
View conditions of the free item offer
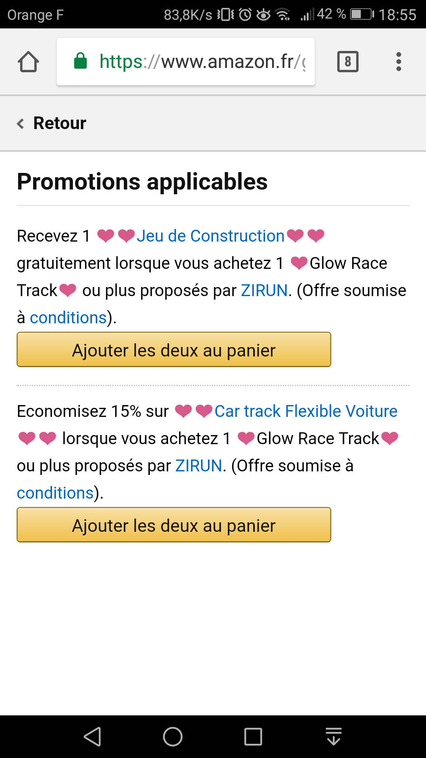[68, 318]
